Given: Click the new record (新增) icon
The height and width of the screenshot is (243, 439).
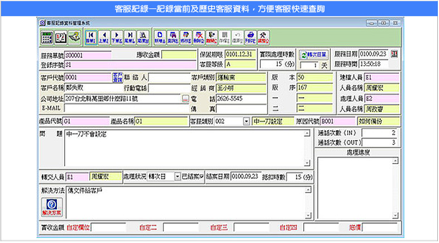Looking at the screenshot, I should tap(160, 37).
